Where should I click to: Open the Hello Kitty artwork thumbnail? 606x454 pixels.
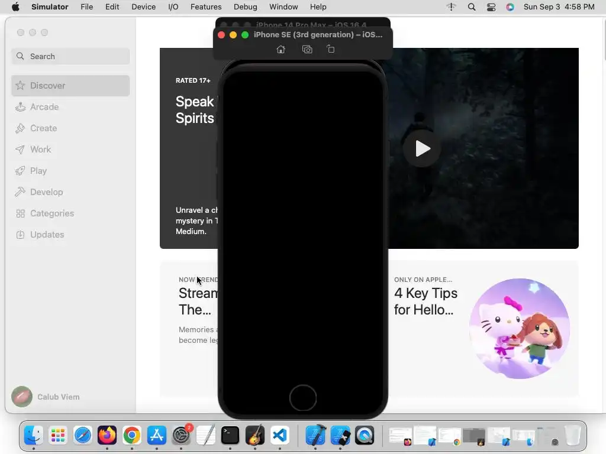click(520, 329)
